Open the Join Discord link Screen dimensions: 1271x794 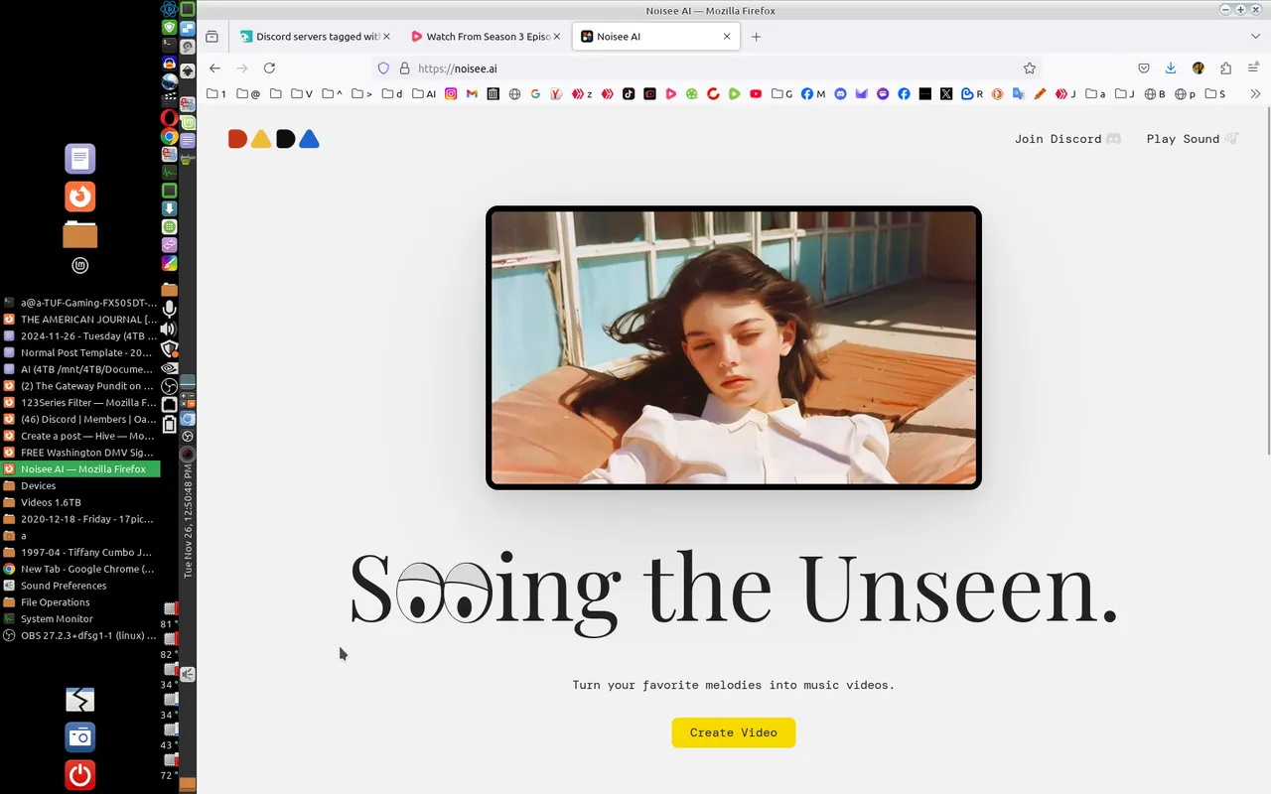point(1067,139)
